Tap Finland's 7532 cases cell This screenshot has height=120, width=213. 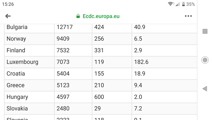click(x=73, y=50)
